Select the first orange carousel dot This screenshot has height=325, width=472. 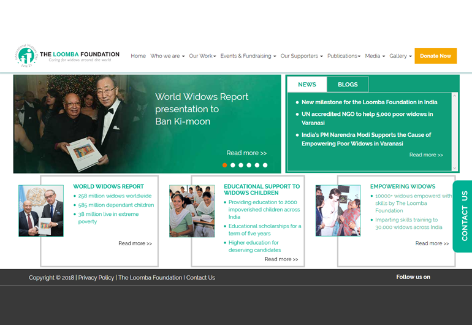224,165
